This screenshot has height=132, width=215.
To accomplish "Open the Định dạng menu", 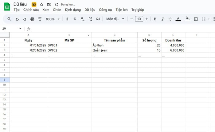I will (73, 10).
